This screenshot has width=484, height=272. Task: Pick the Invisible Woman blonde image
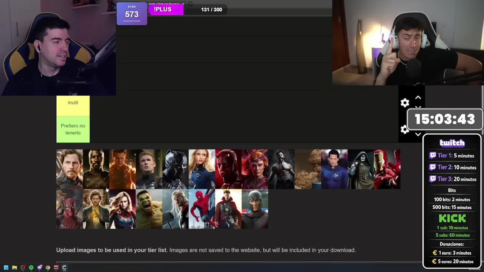tap(202, 169)
